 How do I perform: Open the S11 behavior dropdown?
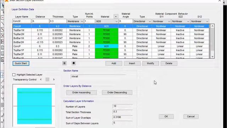tap(161, 21)
